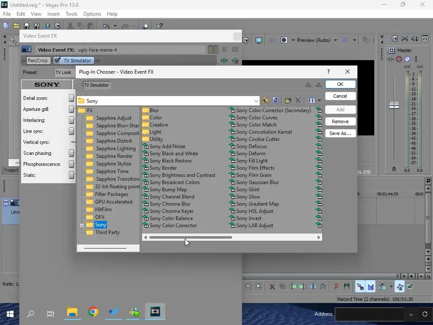The image size is (433, 325).
Task: Click the Split Screen View icon in the preview toolbar
Action: [284, 40]
